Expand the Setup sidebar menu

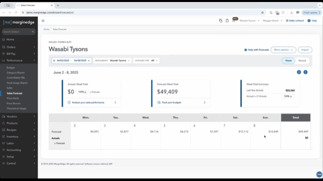click(19, 156)
